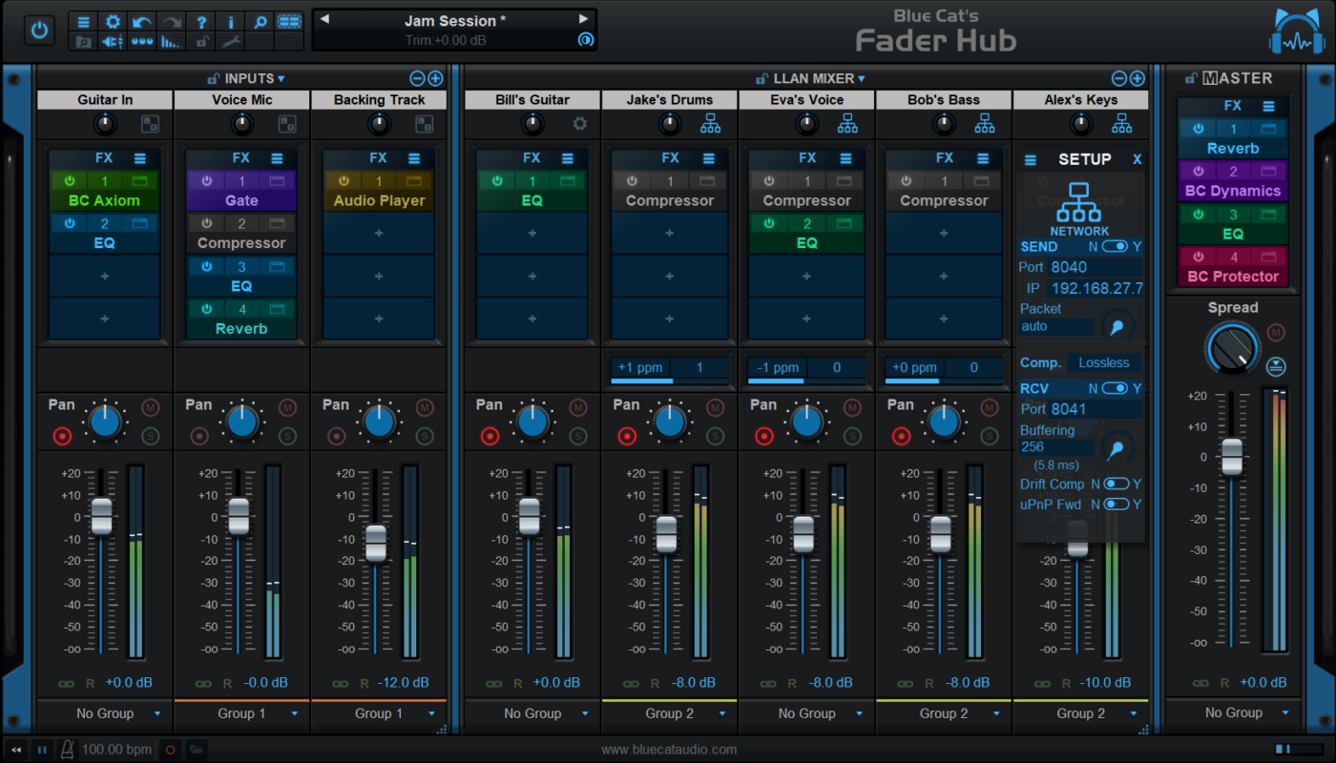This screenshot has width=1336, height=763.
Task: Open the about info icon
Action: [230, 22]
